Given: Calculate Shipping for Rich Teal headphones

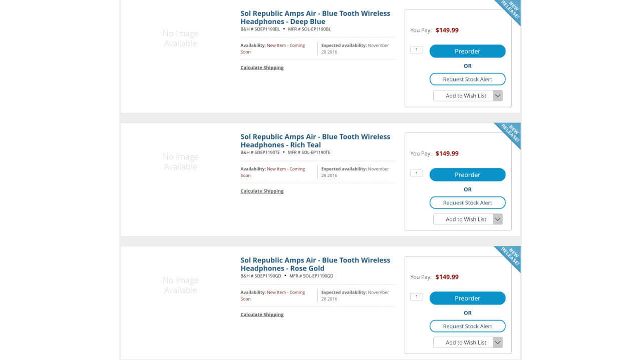Looking at the screenshot, I should pyautogui.click(x=262, y=191).
